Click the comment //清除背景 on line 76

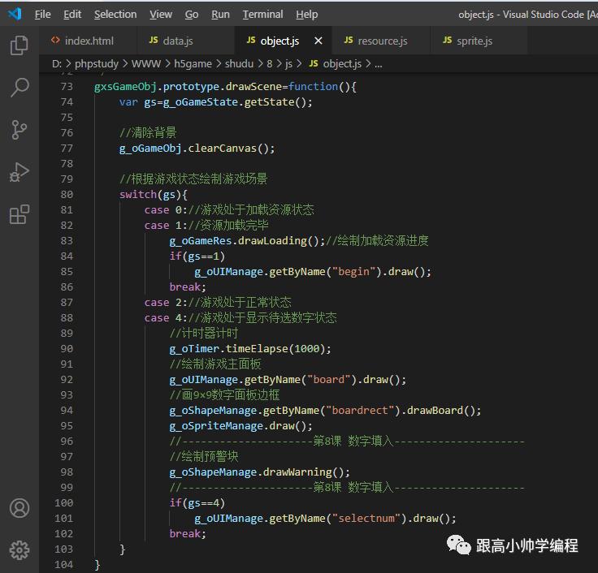(148, 132)
